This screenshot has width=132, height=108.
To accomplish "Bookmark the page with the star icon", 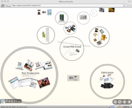I will click(x=124, y=5).
